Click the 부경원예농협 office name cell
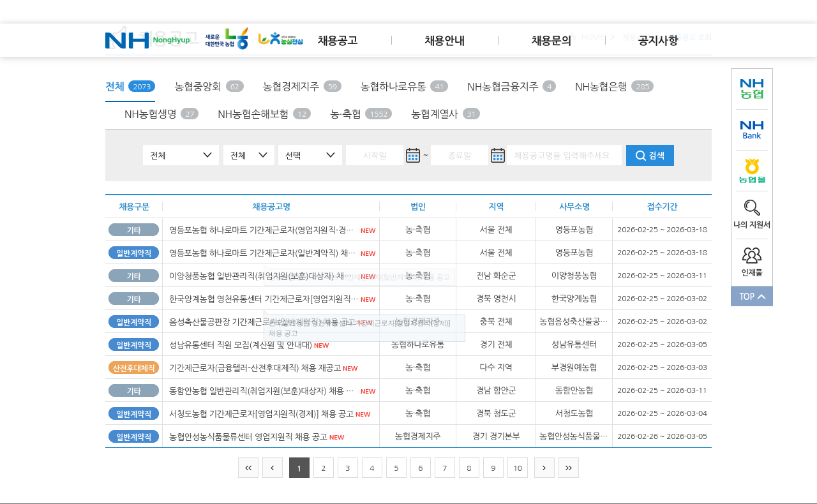Screen dimensions: 817x504 pos(574,367)
